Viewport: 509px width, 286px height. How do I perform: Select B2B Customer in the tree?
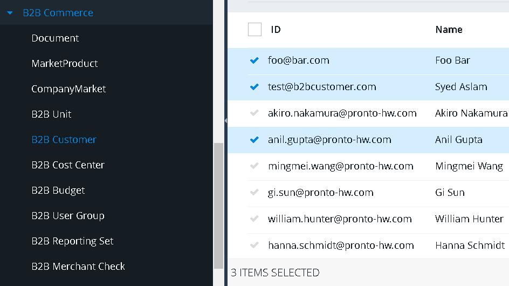[64, 139]
